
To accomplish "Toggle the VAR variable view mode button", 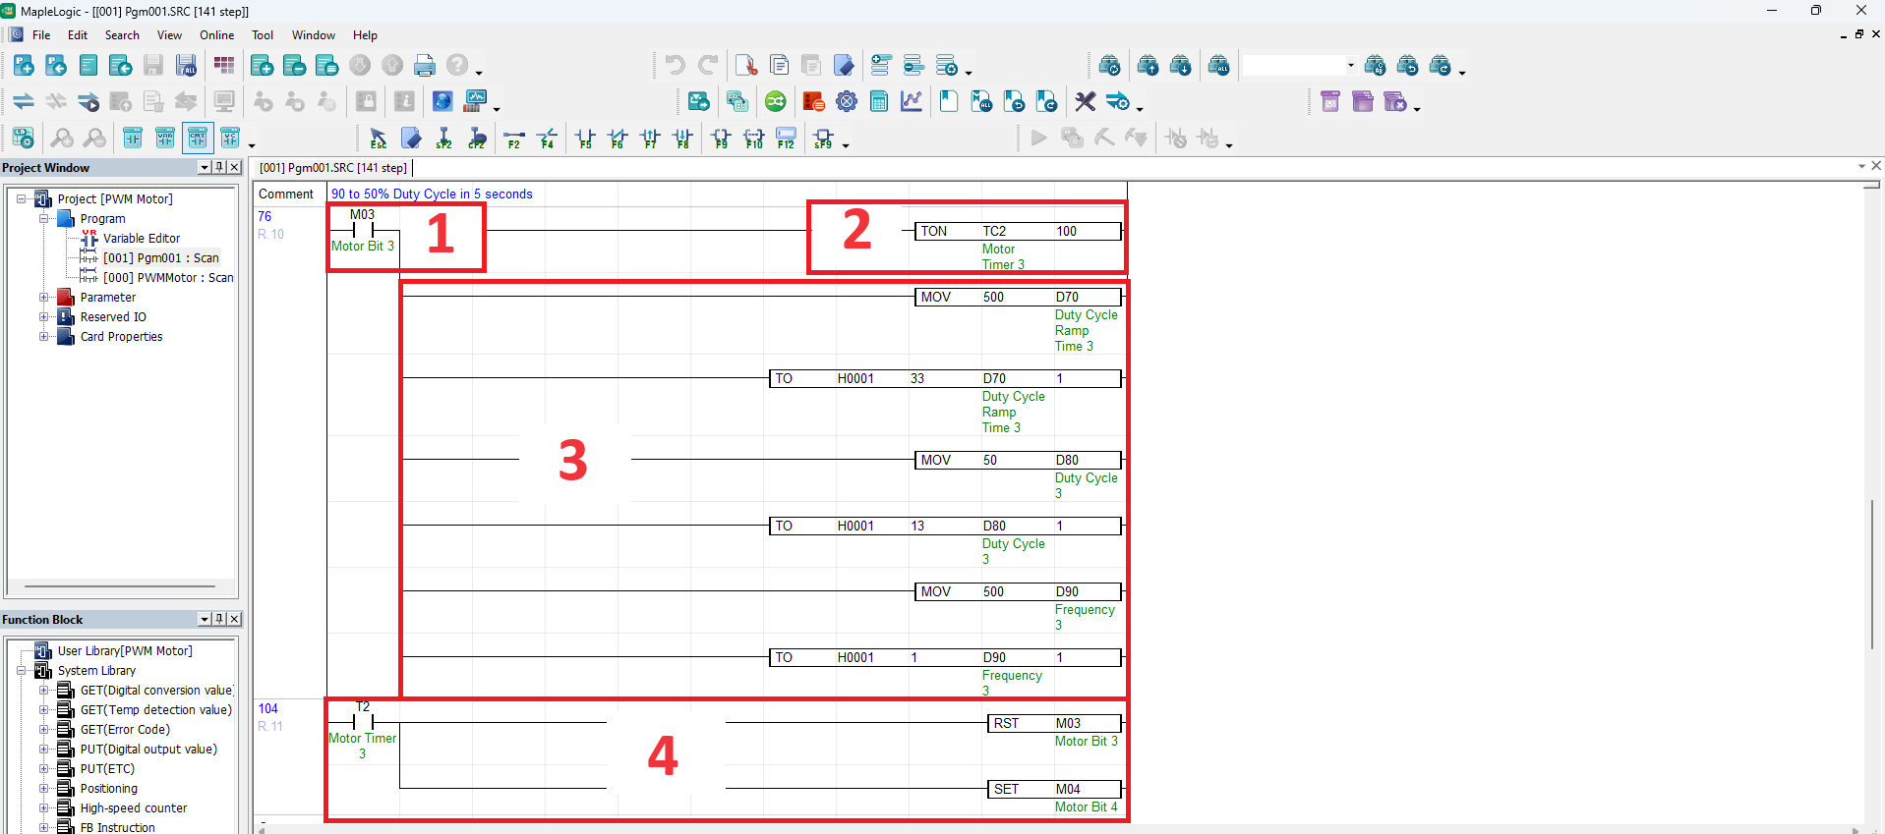I will (x=165, y=138).
